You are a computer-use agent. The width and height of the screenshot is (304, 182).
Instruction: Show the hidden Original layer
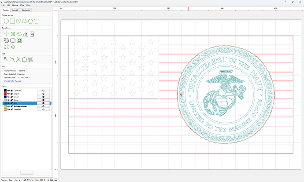[8, 109]
